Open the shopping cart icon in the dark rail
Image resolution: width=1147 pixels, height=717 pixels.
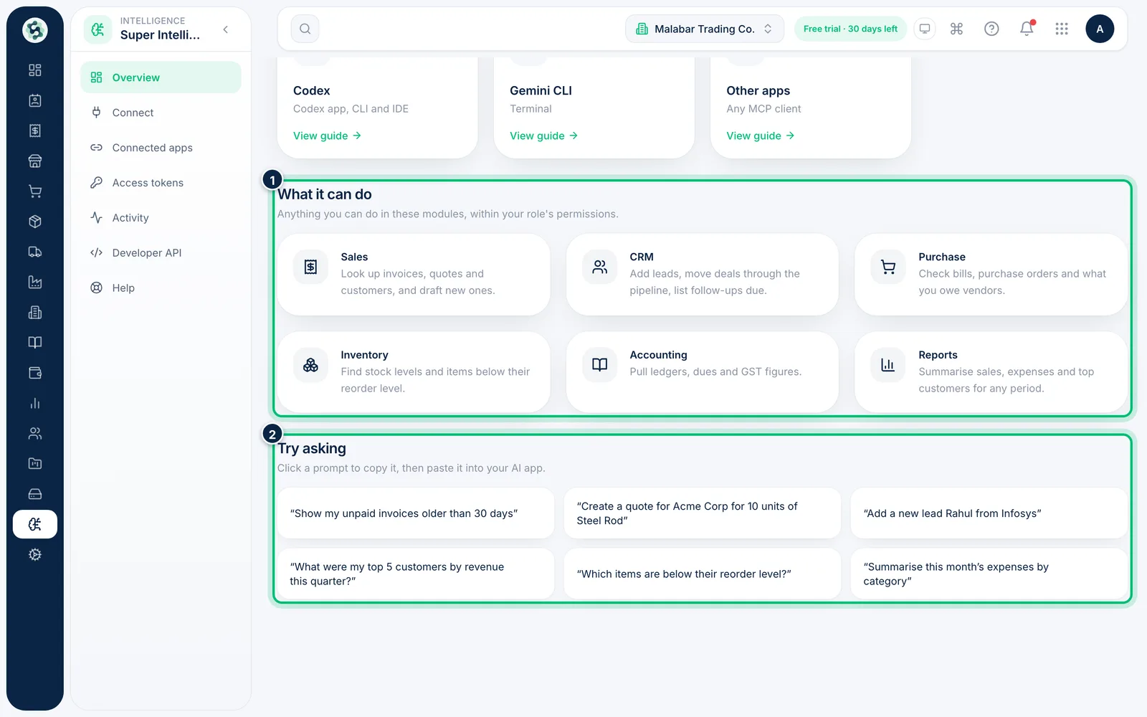pos(34,191)
